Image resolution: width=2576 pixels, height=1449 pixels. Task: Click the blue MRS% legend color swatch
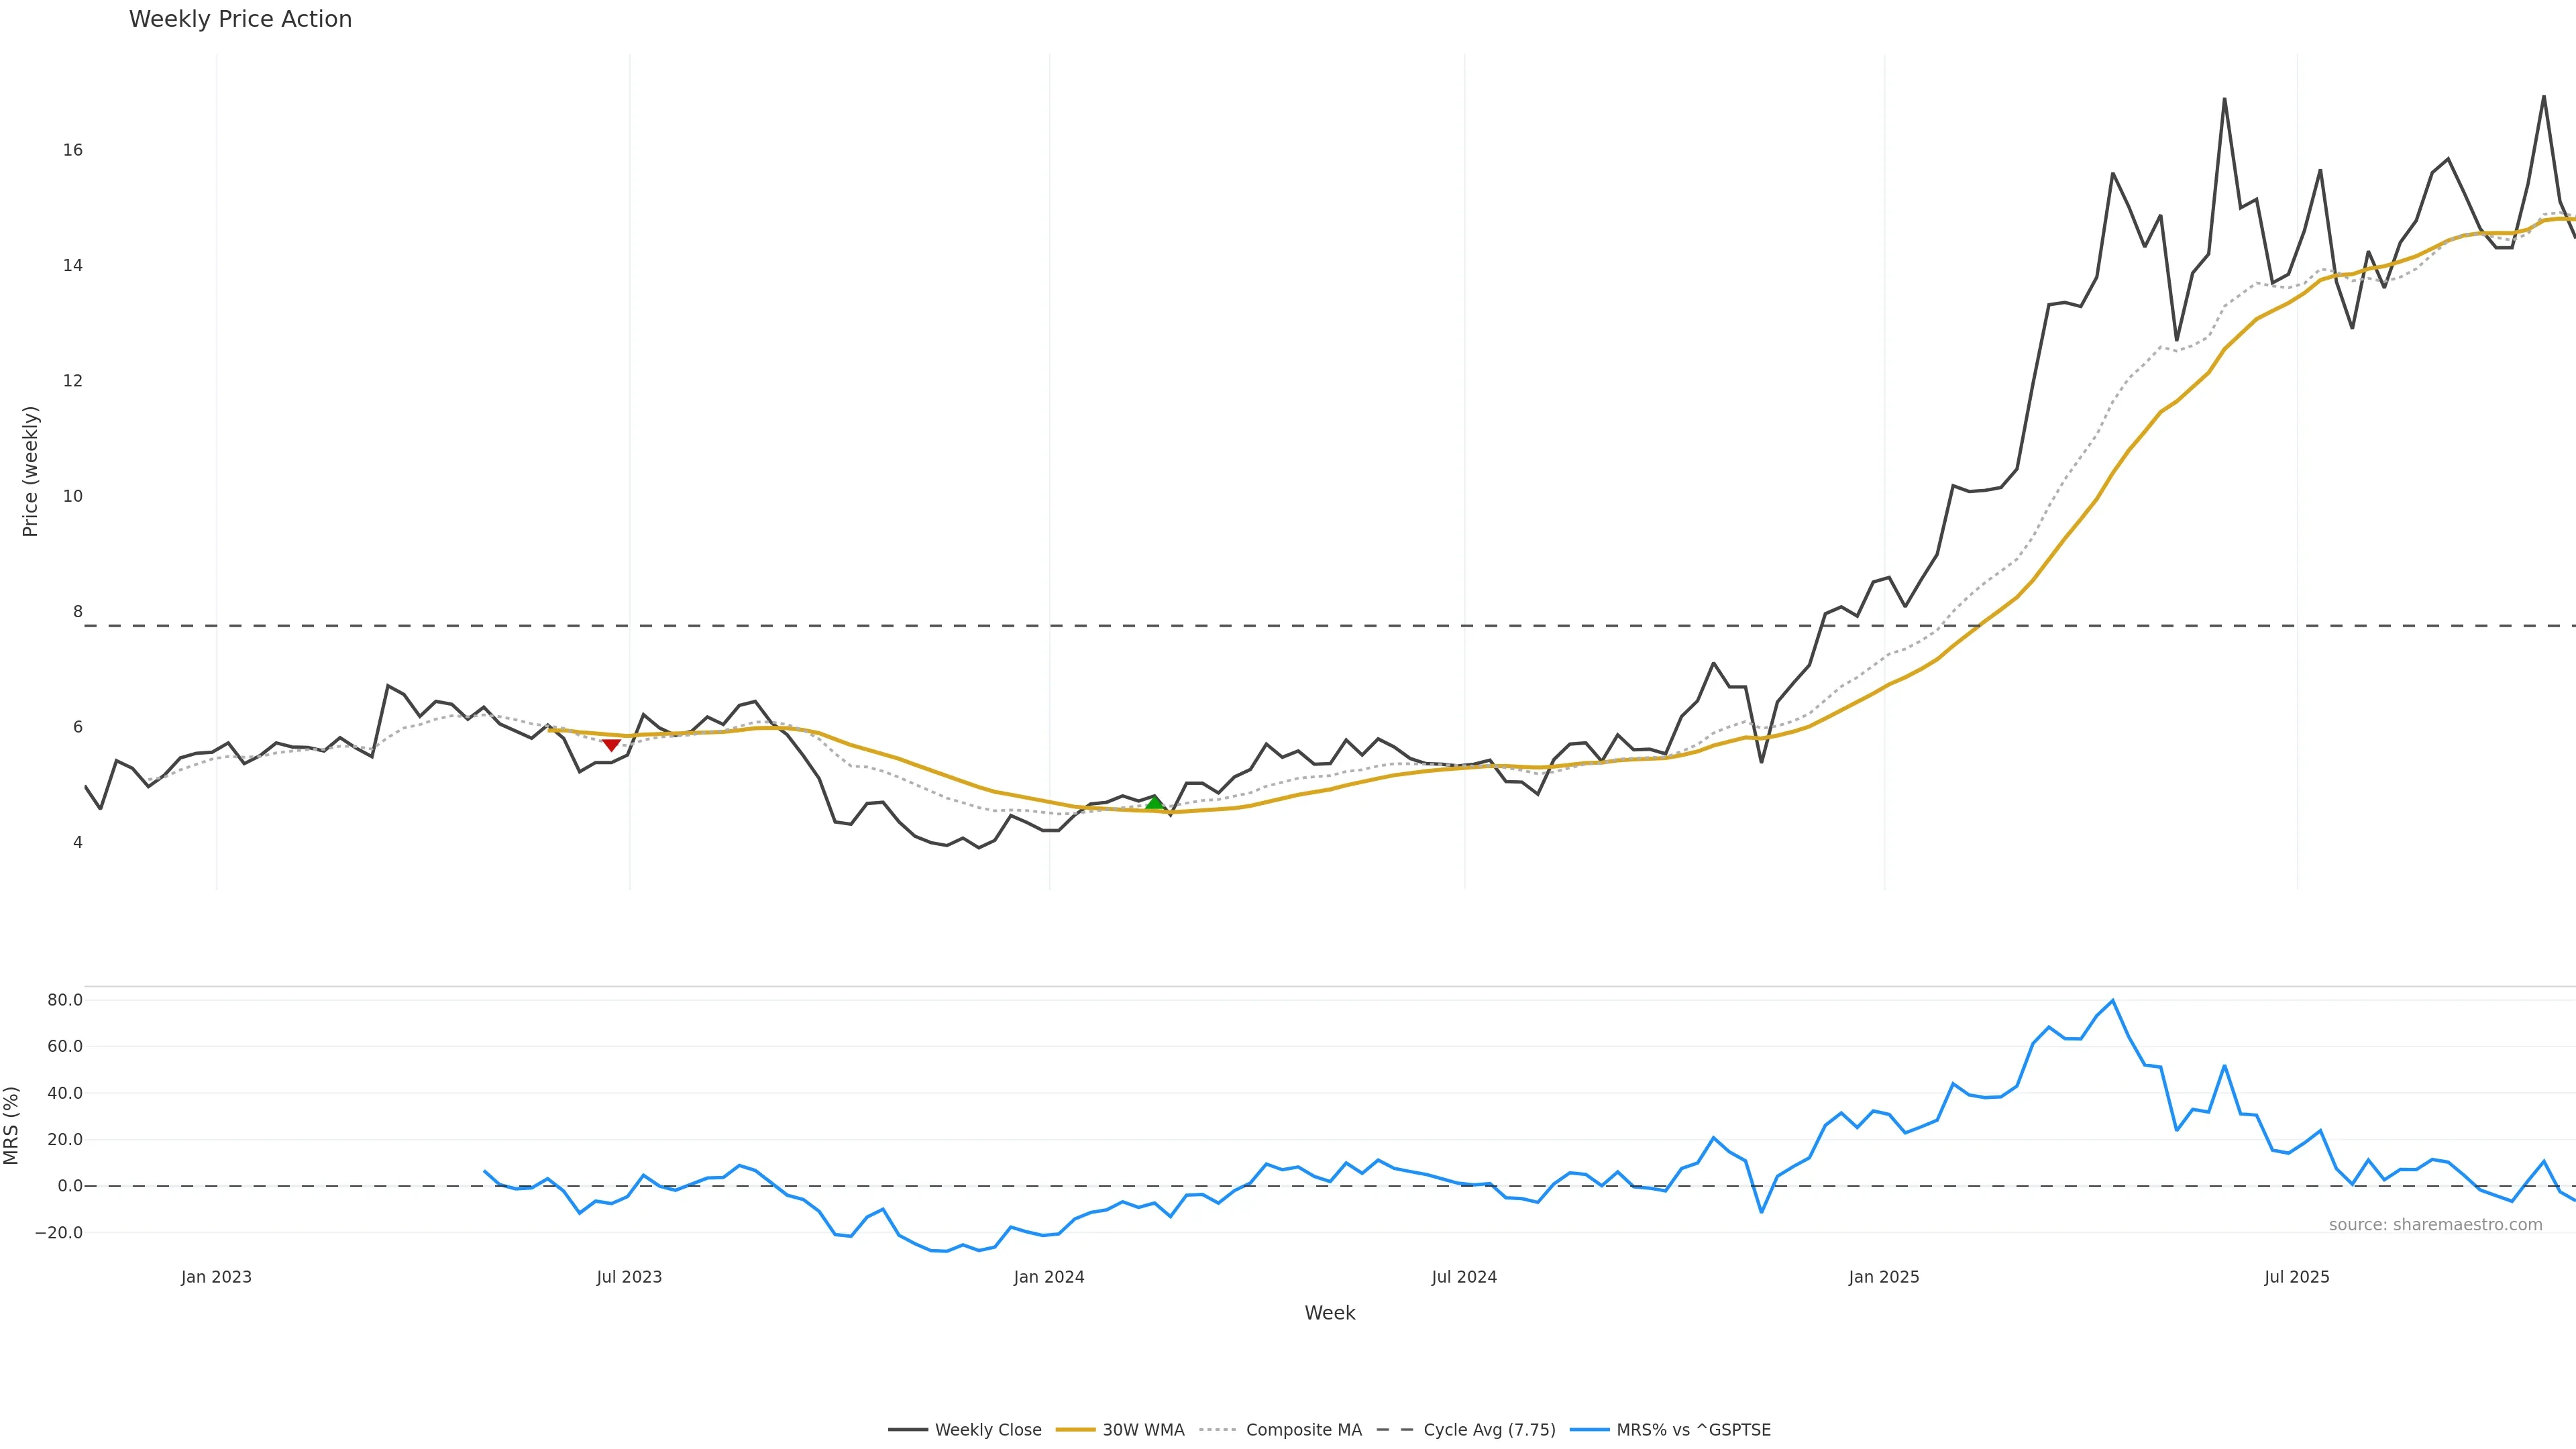tap(1589, 1430)
